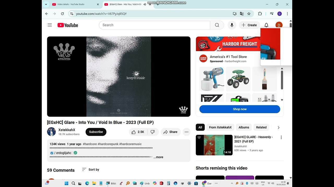Viewport: 334px width, 187px height.
Task: View site information beside the URL
Action: coord(72,14)
